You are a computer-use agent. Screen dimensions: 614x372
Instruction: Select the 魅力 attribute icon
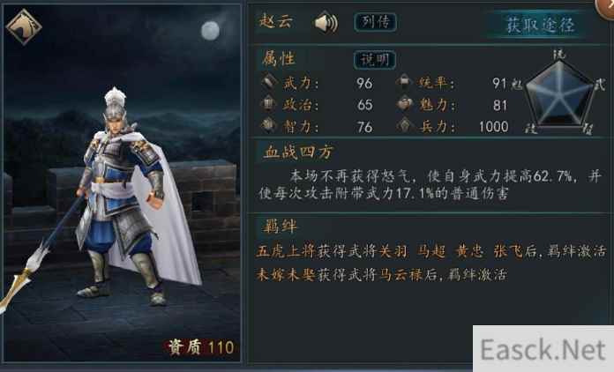(405, 104)
